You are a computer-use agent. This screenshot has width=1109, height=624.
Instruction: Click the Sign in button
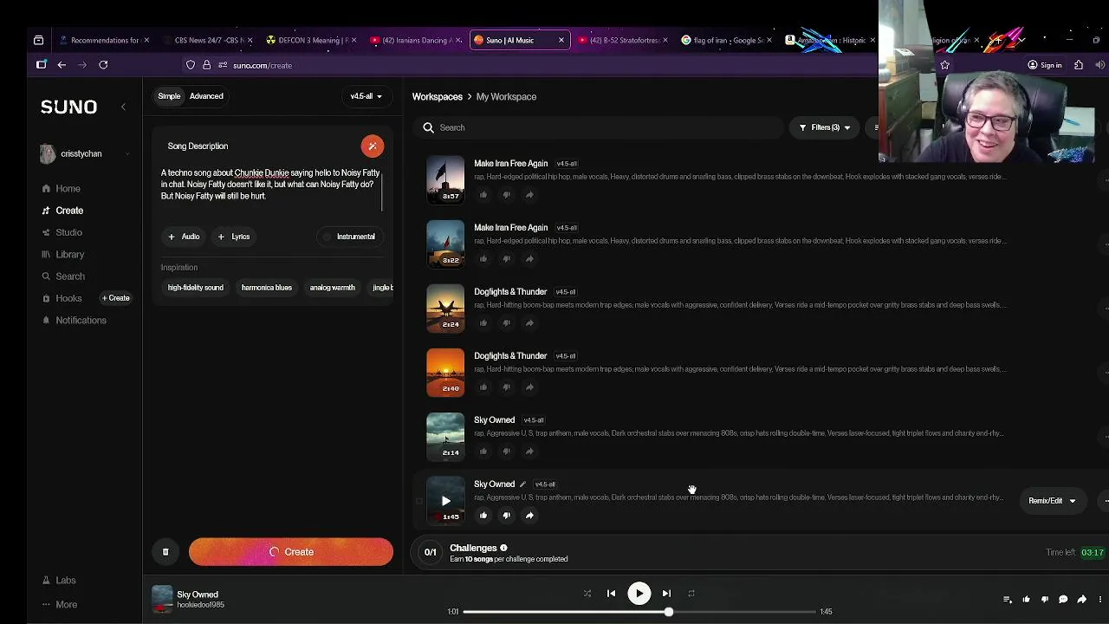1043,65
